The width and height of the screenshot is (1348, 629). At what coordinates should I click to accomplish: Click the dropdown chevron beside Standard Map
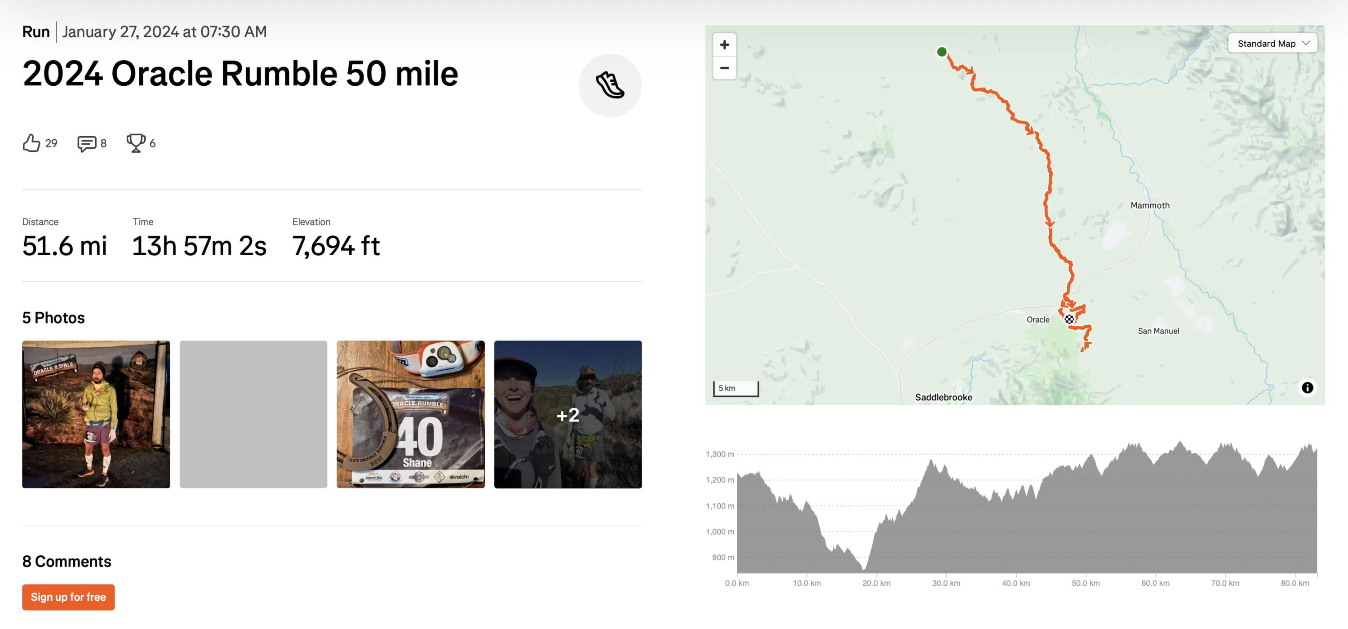[1306, 44]
